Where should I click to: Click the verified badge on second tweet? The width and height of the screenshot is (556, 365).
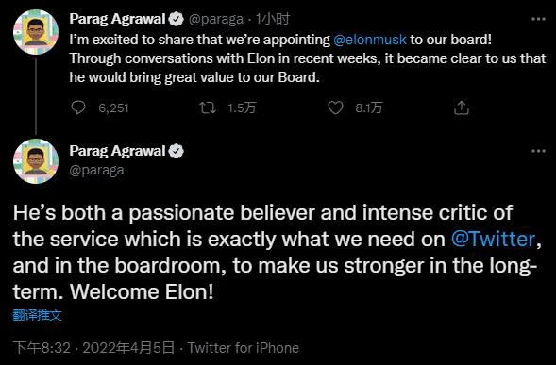[x=176, y=151]
